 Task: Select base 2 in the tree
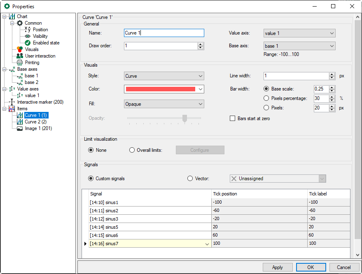tap(31, 82)
